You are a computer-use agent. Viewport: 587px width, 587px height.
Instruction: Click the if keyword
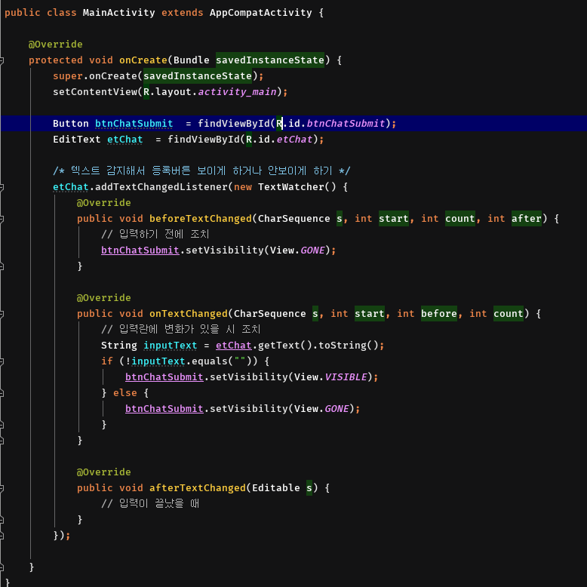point(107,361)
